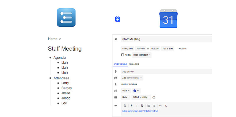This screenshot has width=236, height=117.
Task: Click the Agenda list item text
Action: (x=60, y=58)
